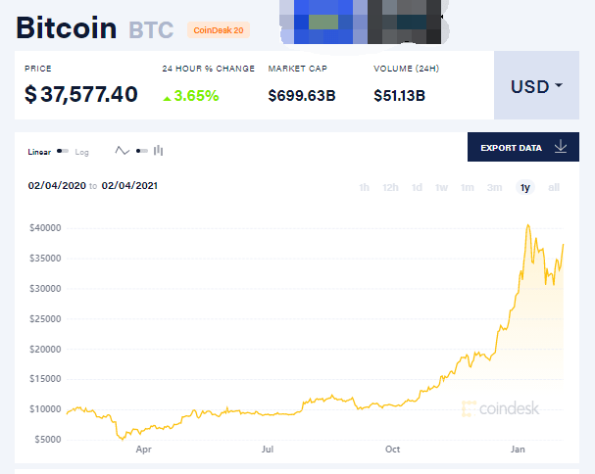Screen dimensions: 595x474
Task: Select the 3m time range
Action: click(x=494, y=187)
